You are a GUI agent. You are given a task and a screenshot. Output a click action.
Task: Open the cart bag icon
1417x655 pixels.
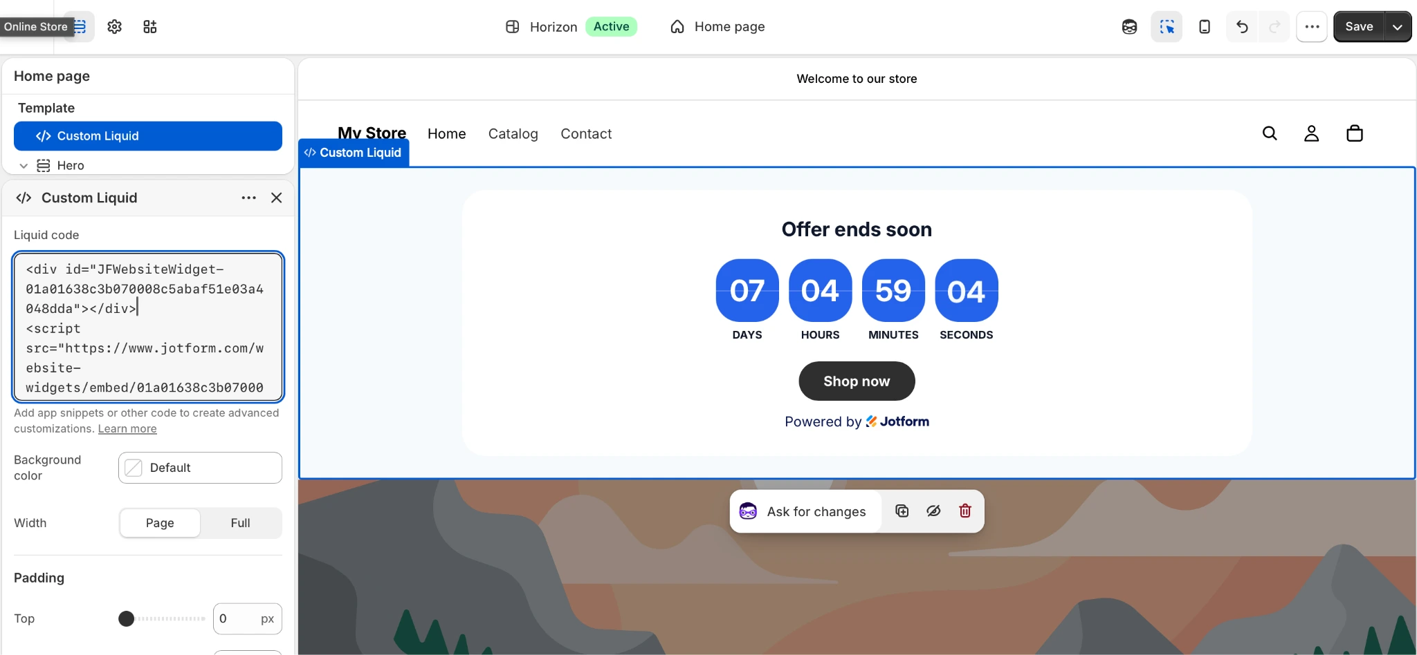[1355, 133]
